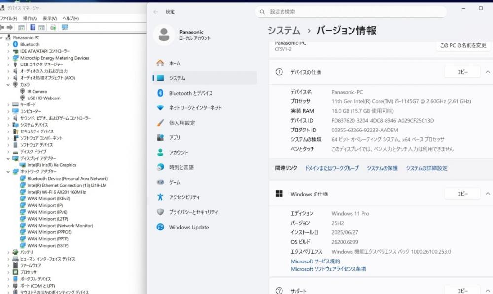Expand the Bluetooth device category
The image size is (493, 294).
(8, 44)
